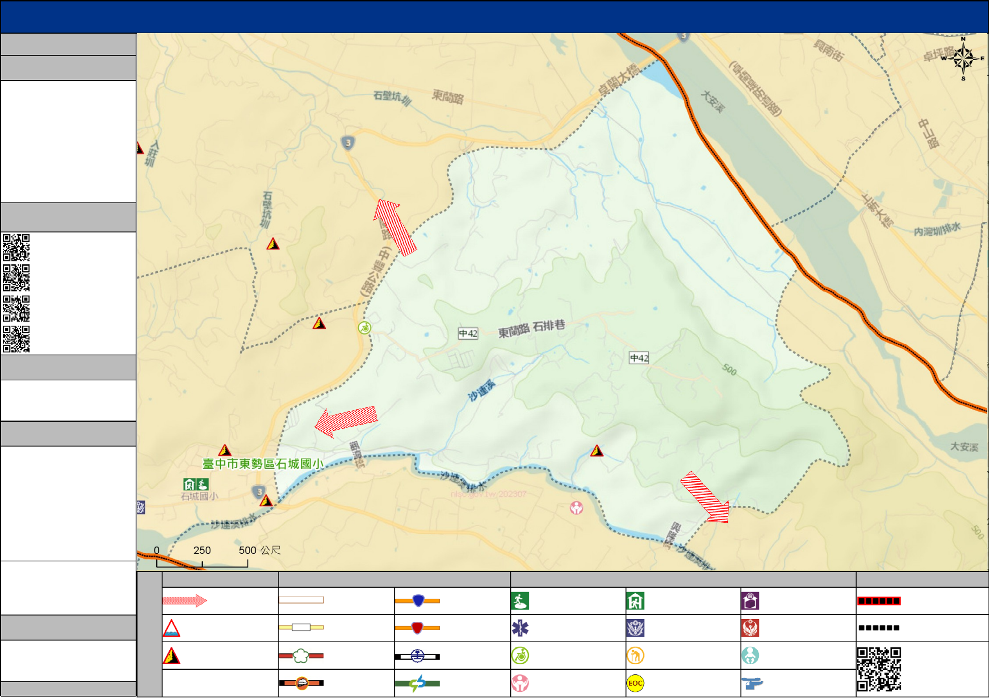Click the landslide marker right of 石壁坑圳 vertical label

coord(273,244)
